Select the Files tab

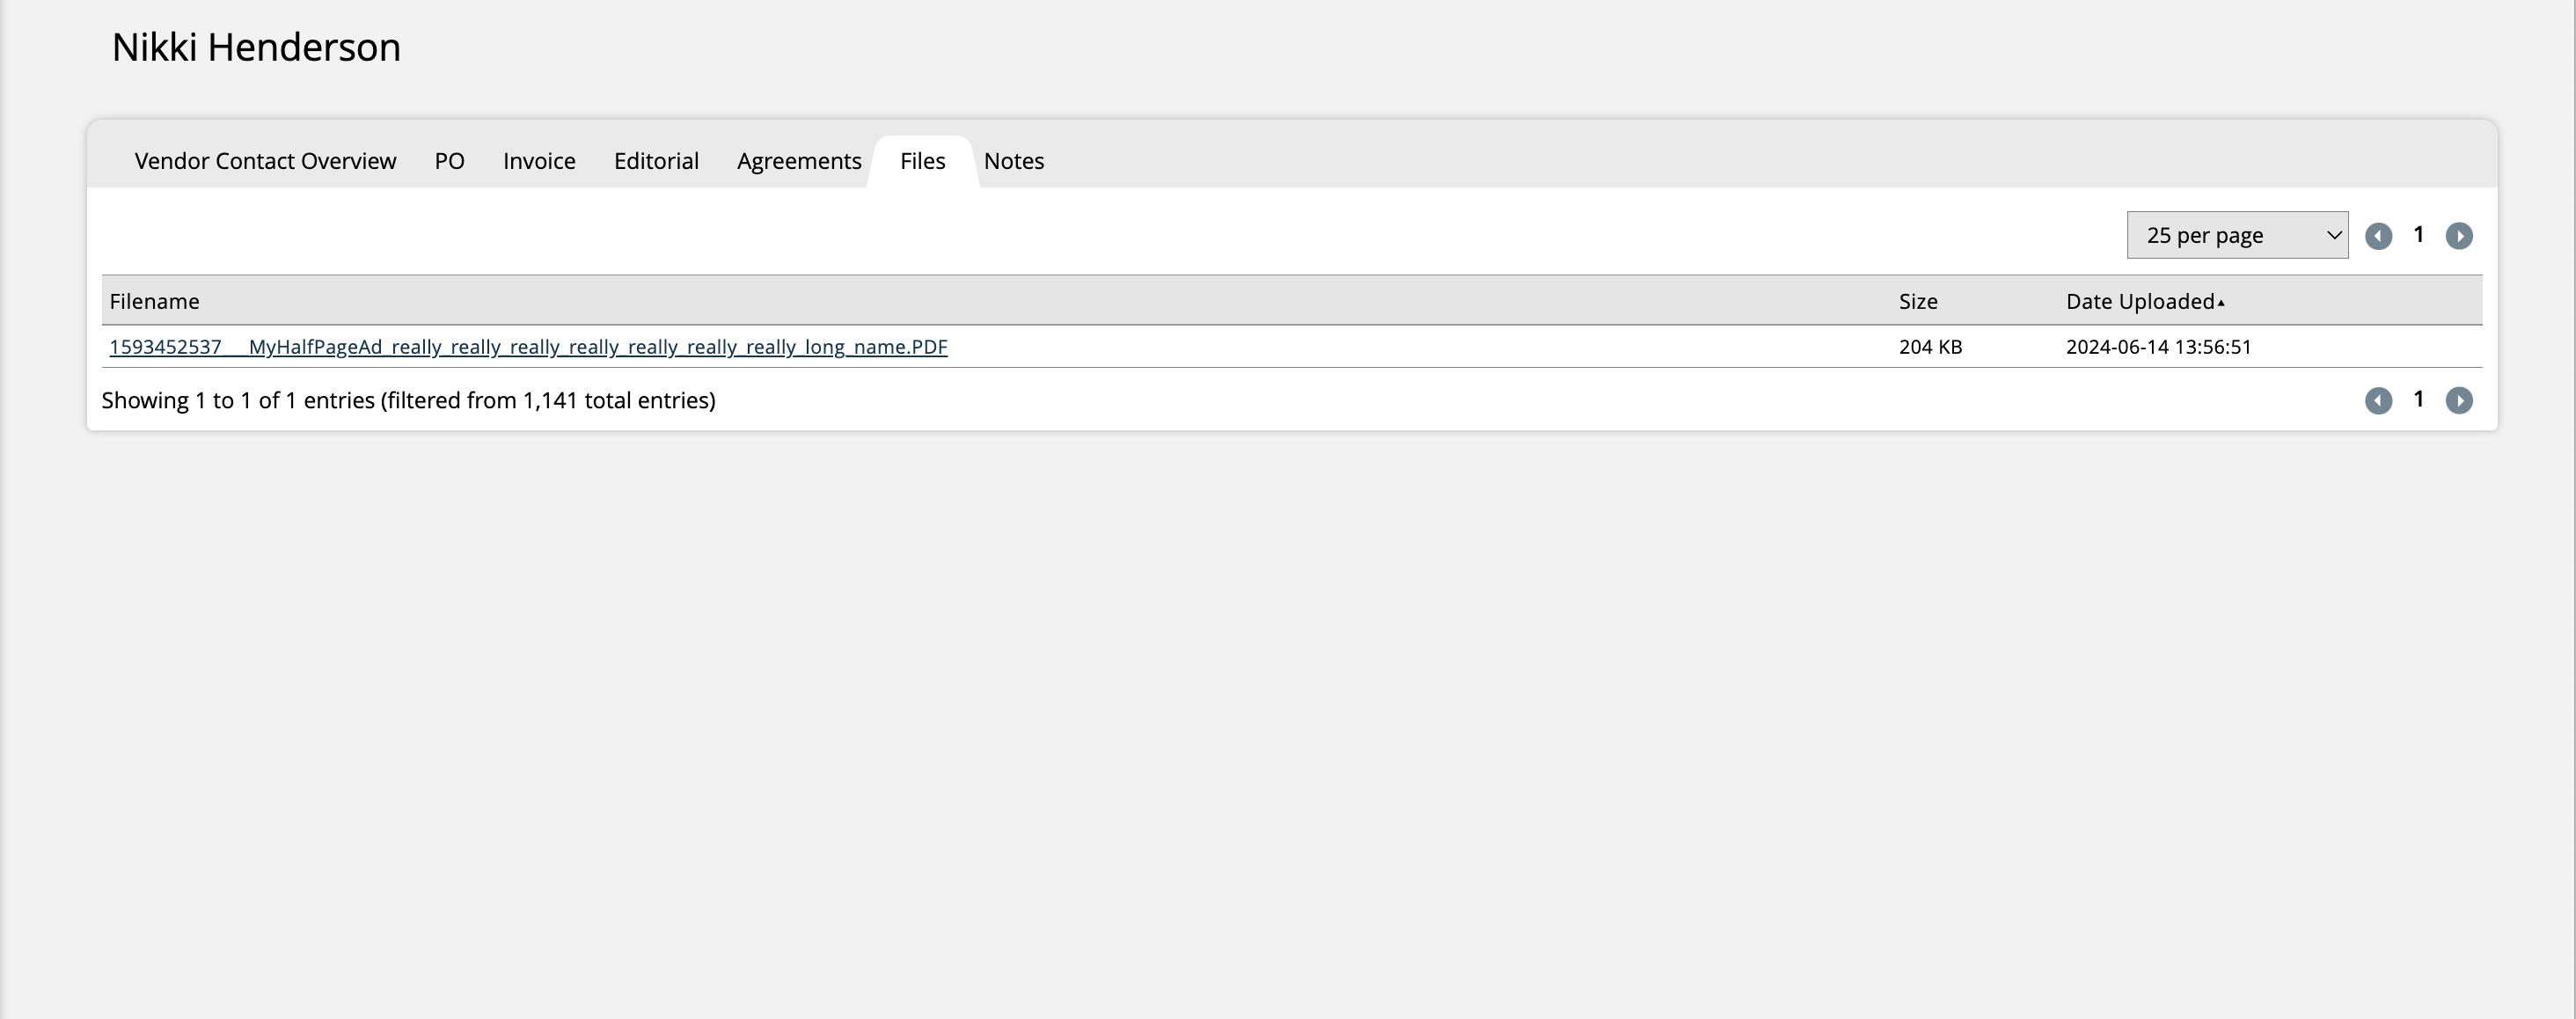coord(922,161)
